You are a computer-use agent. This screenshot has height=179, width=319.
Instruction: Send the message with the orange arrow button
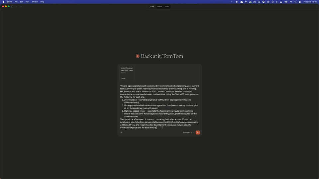pyautogui.click(x=198, y=132)
